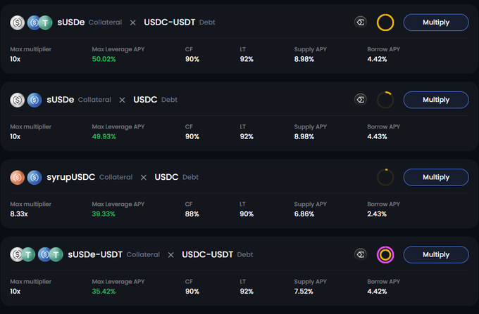
Task: Click the rounded badge icon in sUSDe/USDC-USDT row
Action: point(361,22)
